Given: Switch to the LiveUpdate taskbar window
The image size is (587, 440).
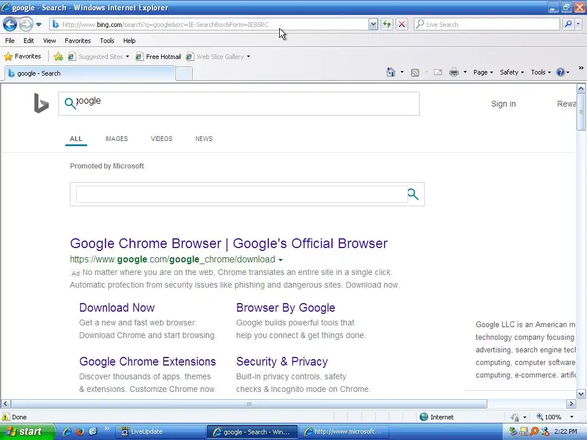Looking at the screenshot, I should click(x=160, y=432).
